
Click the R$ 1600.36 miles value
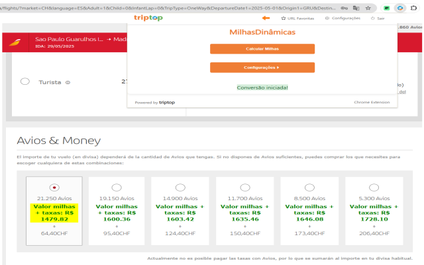click(117, 213)
